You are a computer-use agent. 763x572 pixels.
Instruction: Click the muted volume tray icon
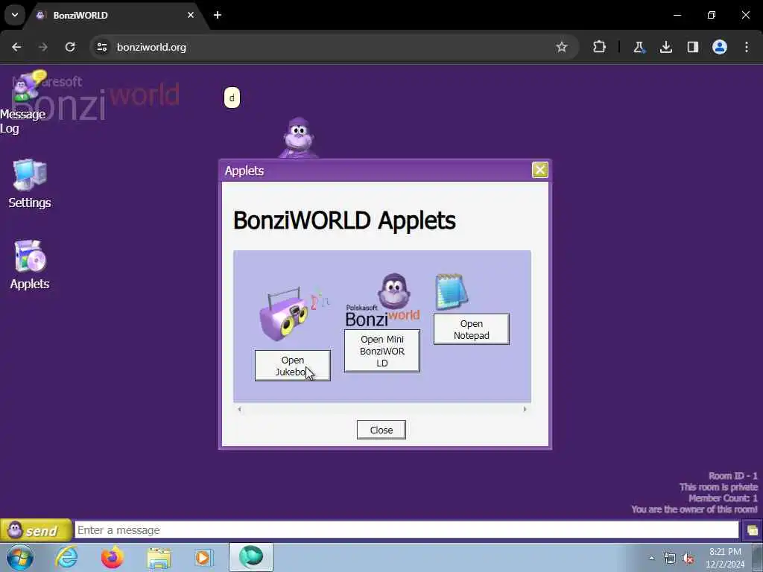pyautogui.click(x=688, y=559)
